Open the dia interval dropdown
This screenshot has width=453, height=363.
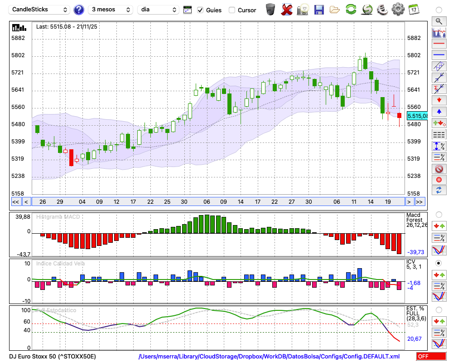158,10
